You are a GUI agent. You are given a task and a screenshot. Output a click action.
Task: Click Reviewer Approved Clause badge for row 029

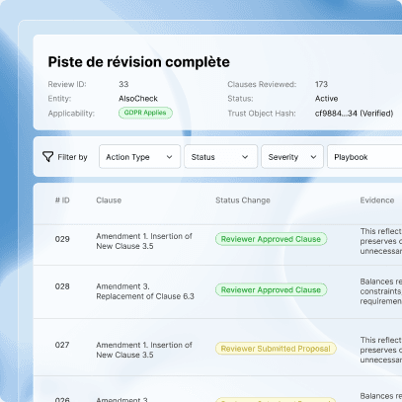[x=271, y=239]
